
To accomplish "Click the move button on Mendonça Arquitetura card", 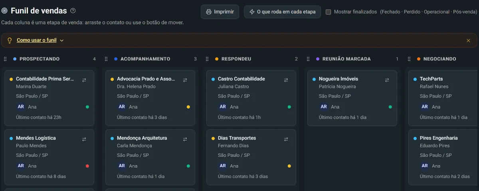I will tap(185, 139).
